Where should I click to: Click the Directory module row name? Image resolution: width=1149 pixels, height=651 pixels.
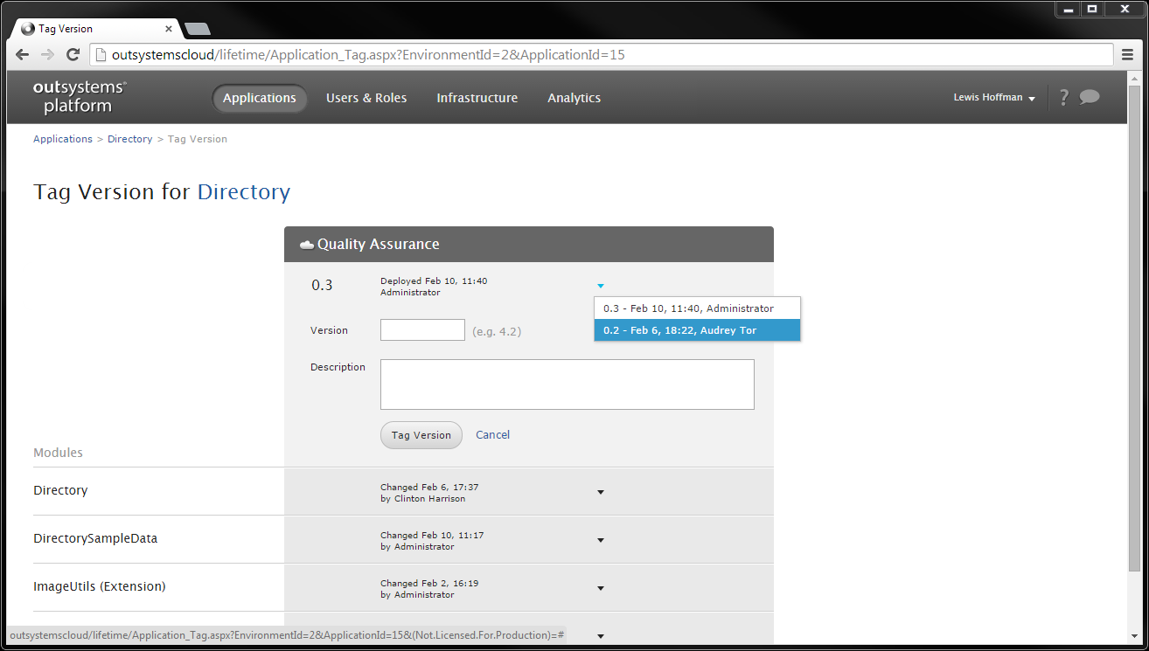[60, 491]
